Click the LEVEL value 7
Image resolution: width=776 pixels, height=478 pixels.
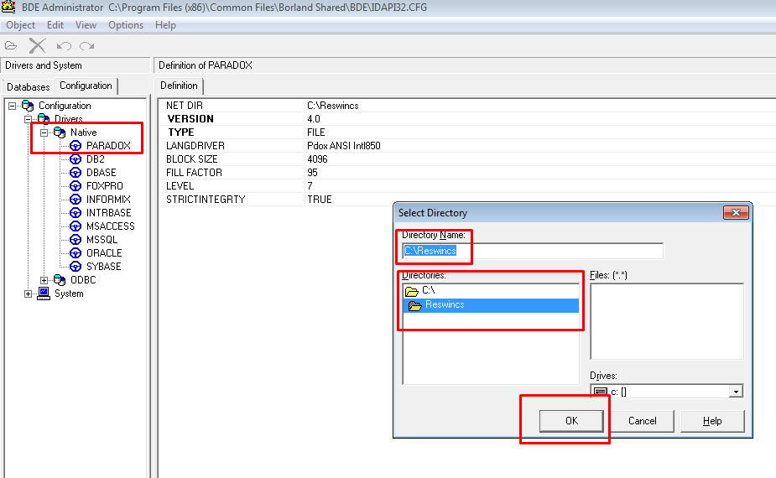[310, 185]
